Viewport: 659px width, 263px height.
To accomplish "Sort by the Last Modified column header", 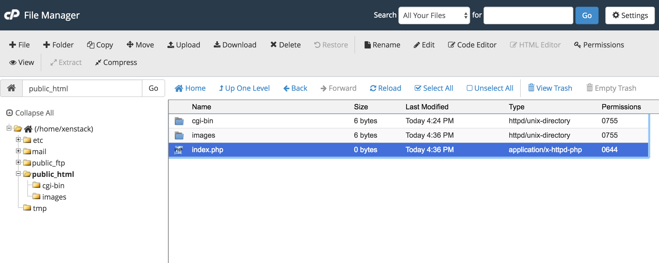I will click(x=427, y=107).
